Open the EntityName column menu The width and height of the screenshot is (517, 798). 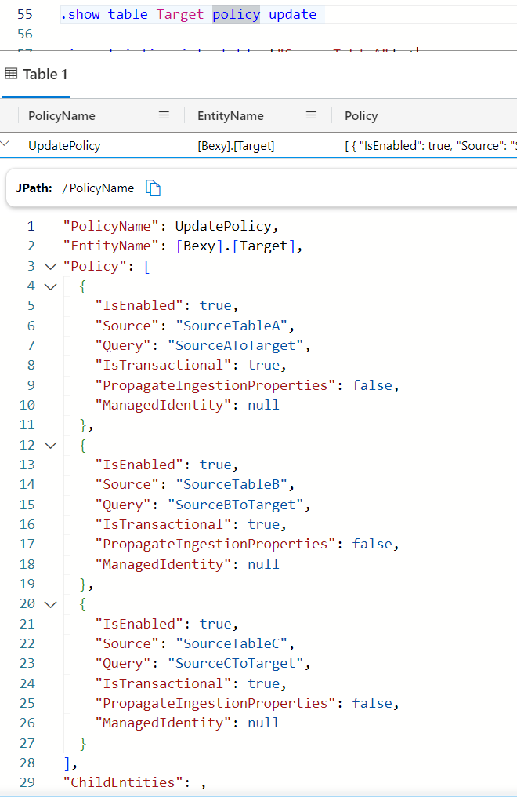(311, 115)
